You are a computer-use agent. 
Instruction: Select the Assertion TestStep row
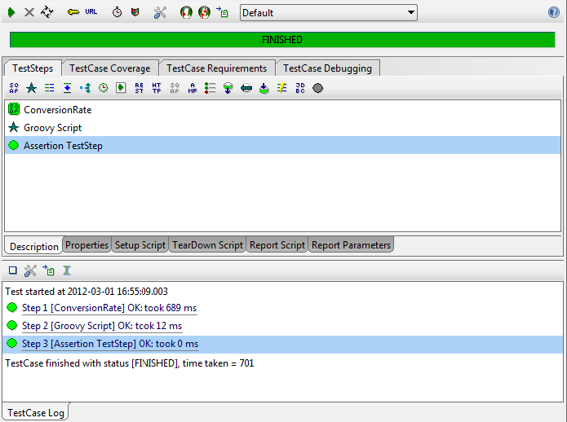282,145
